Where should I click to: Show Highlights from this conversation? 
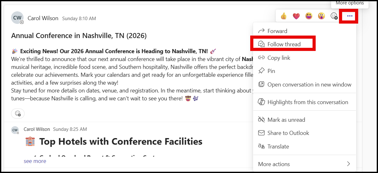click(x=307, y=102)
